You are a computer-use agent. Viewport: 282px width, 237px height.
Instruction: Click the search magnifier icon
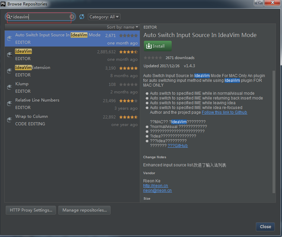(8, 17)
